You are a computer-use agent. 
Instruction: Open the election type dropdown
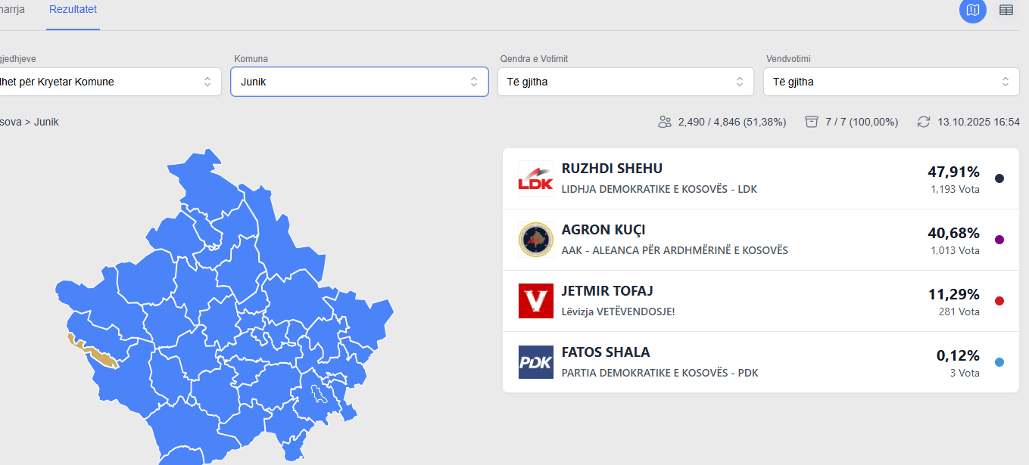coord(106,82)
